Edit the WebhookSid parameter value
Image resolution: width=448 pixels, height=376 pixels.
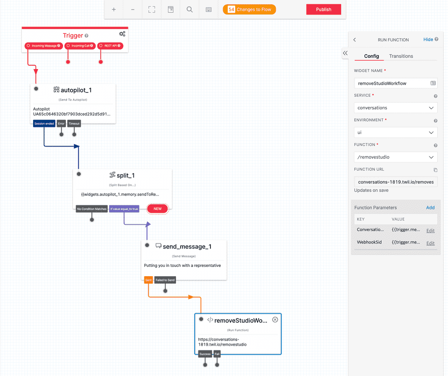(x=430, y=243)
